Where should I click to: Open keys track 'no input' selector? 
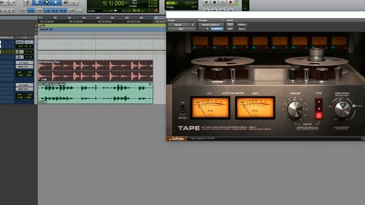25,85
